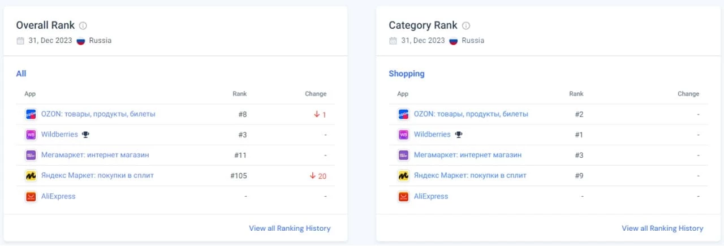
Task: Open AliExpress app name link in Overall Rank
Action: 58,196
